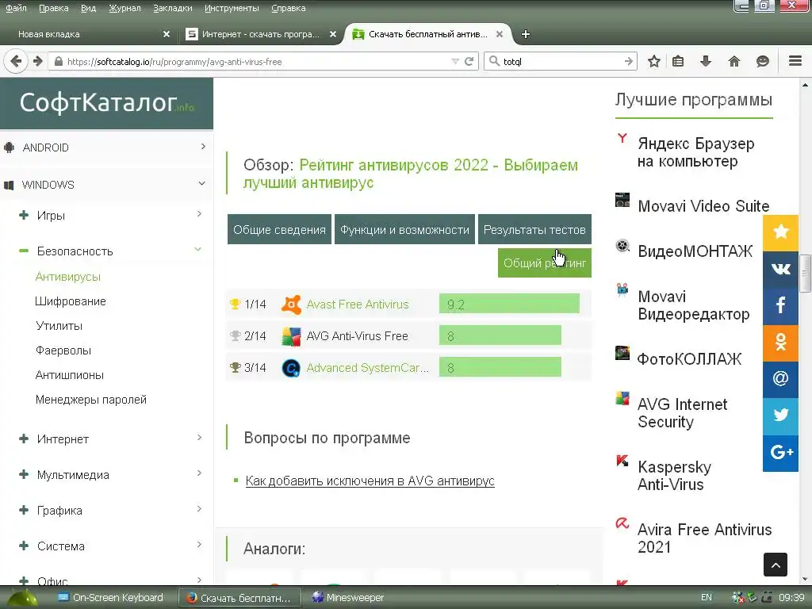
Task: Share page on Google Plus
Action: point(780,453)
